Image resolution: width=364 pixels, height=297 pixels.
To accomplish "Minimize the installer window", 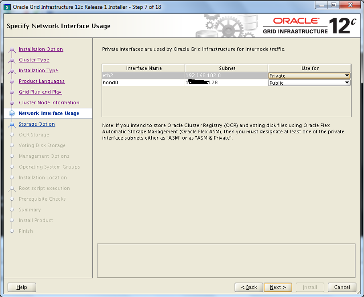I will (x=321, y=5).
